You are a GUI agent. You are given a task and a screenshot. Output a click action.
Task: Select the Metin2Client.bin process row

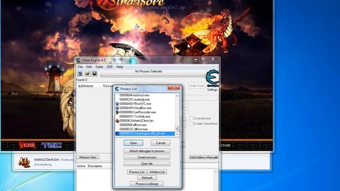coord(145,121)
